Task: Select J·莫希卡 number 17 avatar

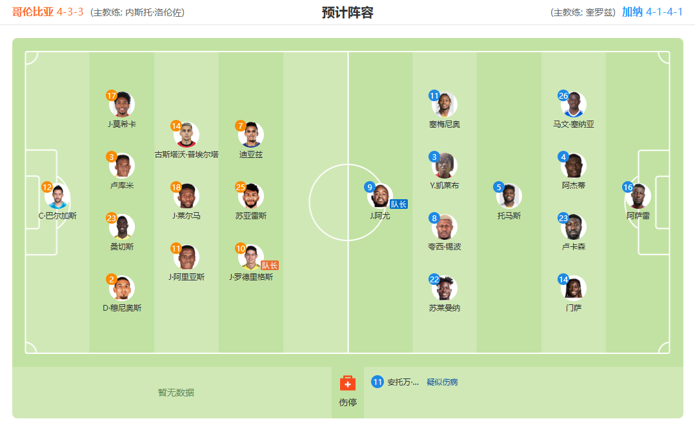Action: coord(122,104)
